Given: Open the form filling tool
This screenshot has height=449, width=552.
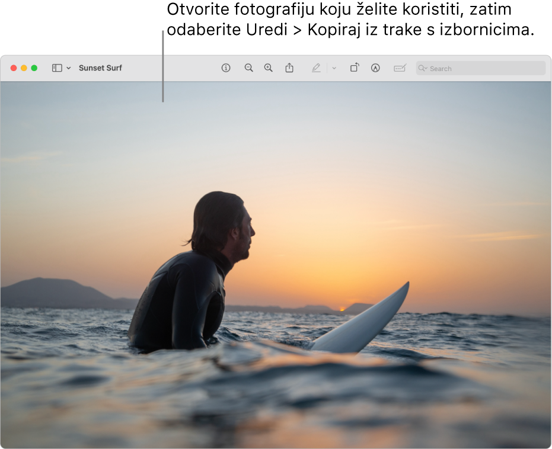Looking at the screenshot, I should (x=400, y=68).
